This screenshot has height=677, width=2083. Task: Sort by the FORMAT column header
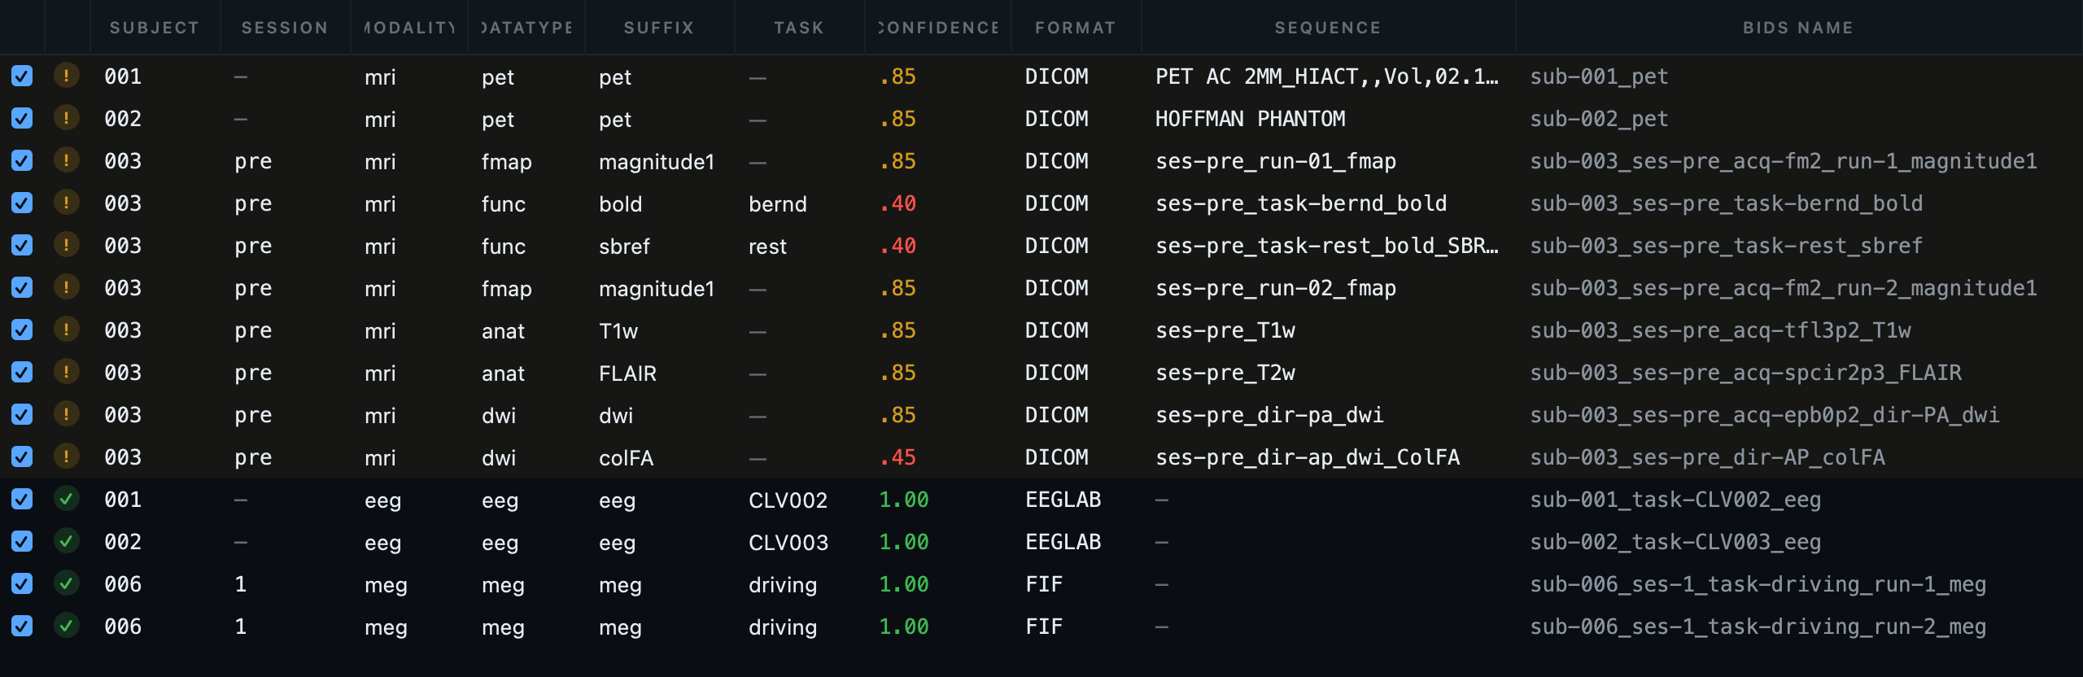[1076, 28]
